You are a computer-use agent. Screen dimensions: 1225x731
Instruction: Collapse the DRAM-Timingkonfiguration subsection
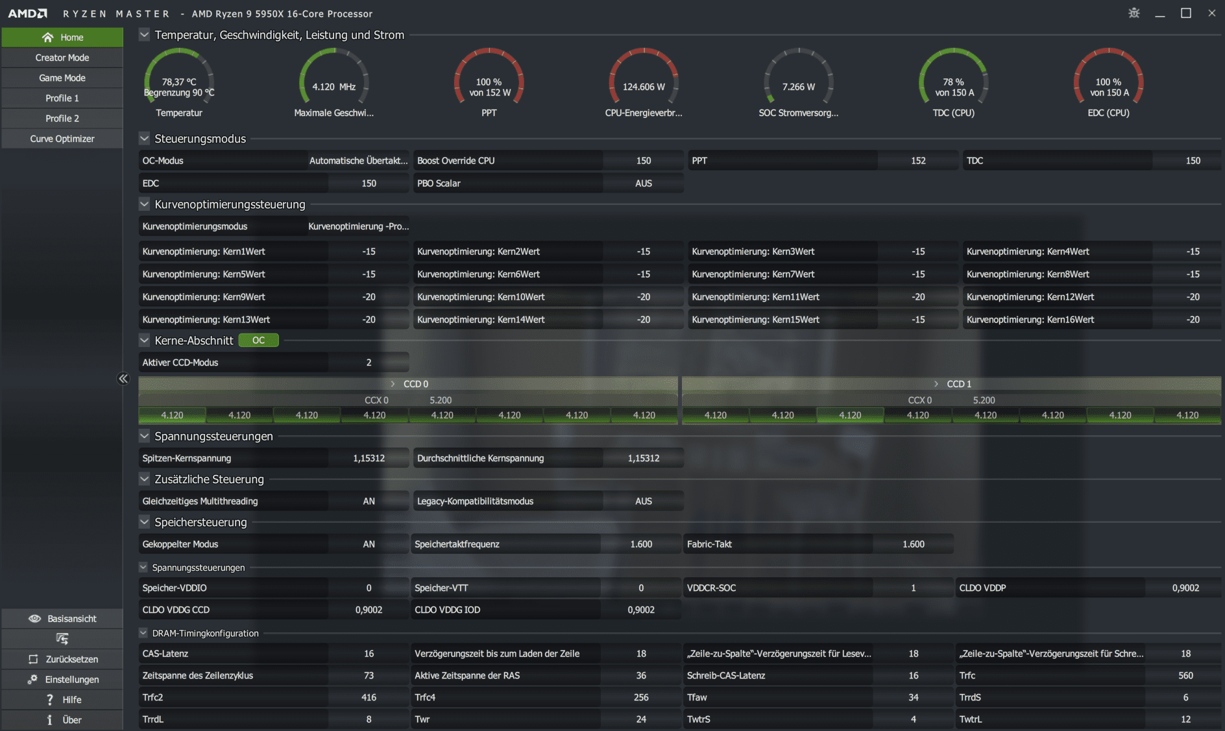click(x=143, y=632)
